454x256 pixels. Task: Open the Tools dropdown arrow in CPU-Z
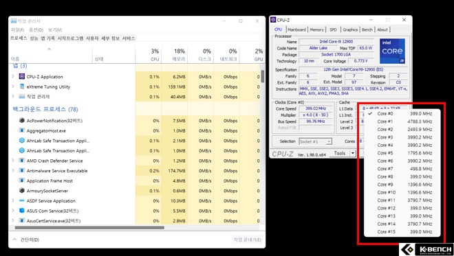pos(353,154)
